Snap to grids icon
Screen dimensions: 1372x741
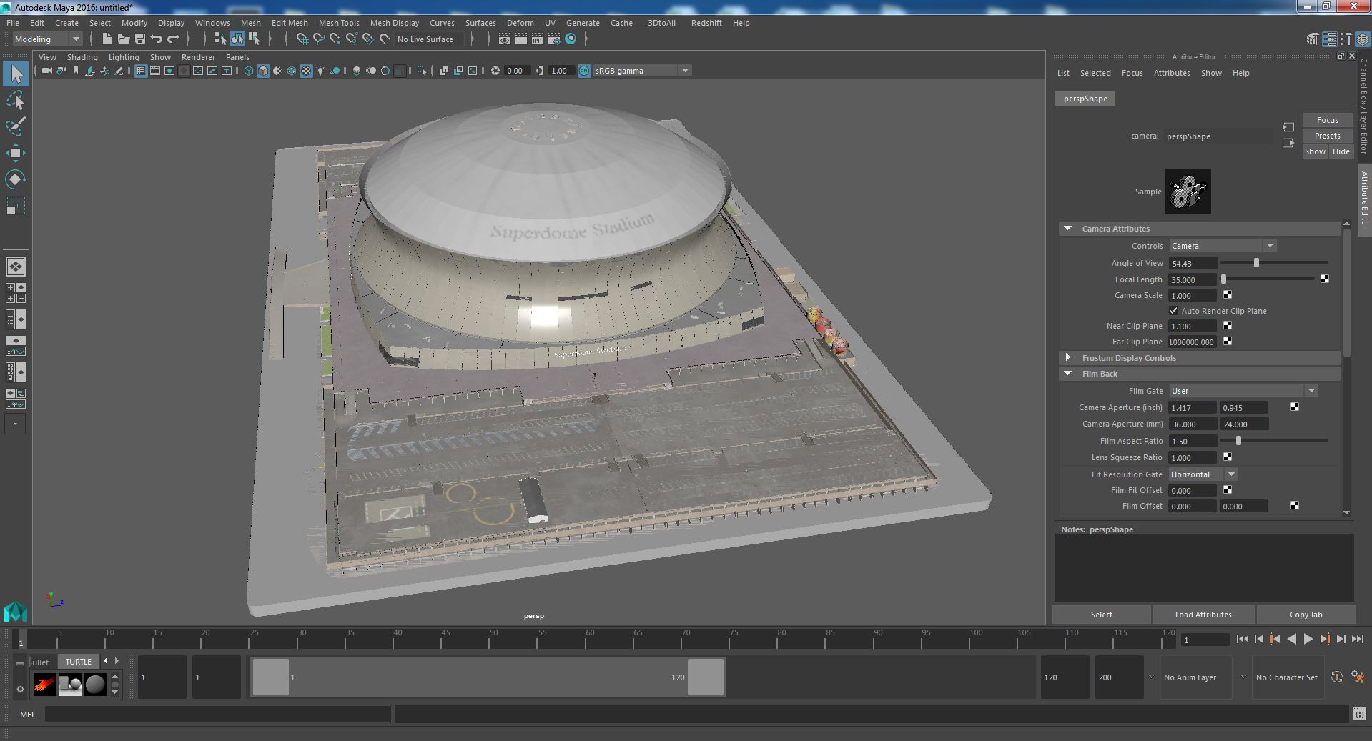(302, 39)
